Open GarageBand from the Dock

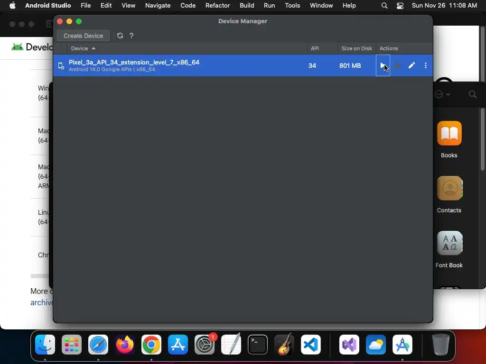(284, 345)
